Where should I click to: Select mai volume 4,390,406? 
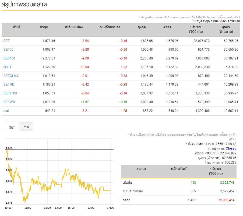(202, 111)
